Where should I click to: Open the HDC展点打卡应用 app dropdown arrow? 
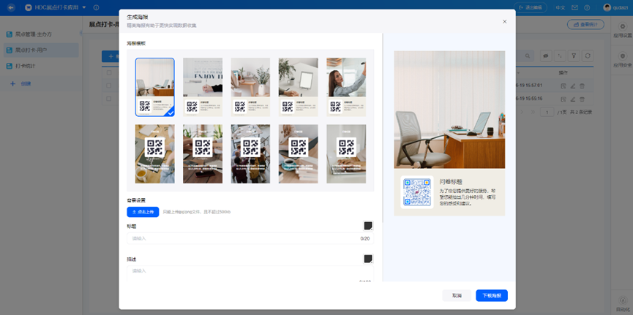(x=84, y=7)
